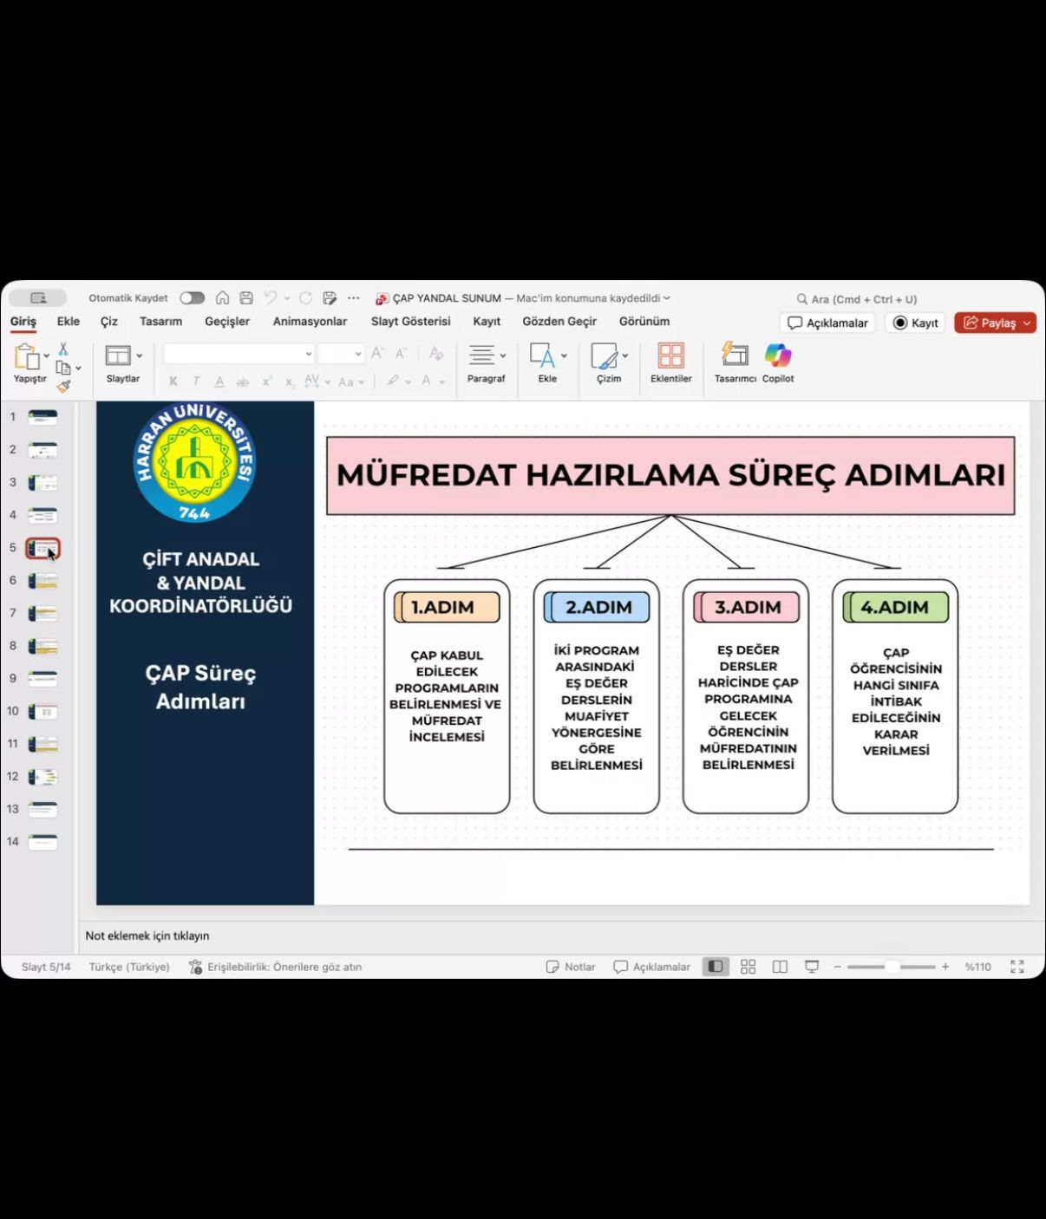Toggle the Notlar pane in status bar
Image resolution: width=1046 pixels, height=1219 pixels.
click(571, 967)
